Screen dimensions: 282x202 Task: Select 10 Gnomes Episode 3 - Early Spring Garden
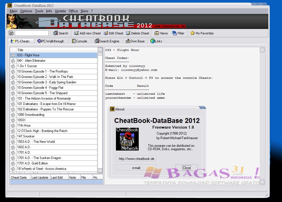(x=54, y=82)
